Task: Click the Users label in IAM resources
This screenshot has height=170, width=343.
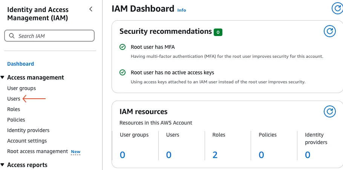Action: (173, 135)
